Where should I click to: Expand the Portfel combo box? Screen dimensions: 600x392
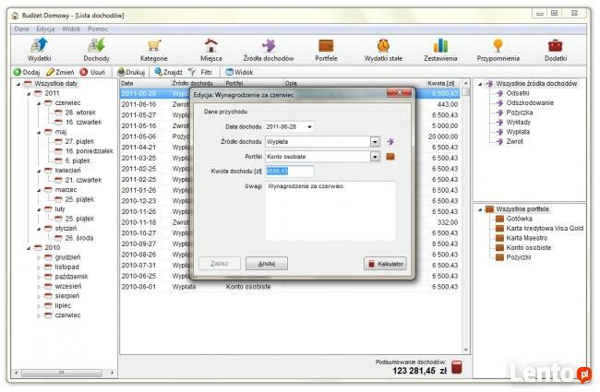pyautogui.click(x=375, y=157)
